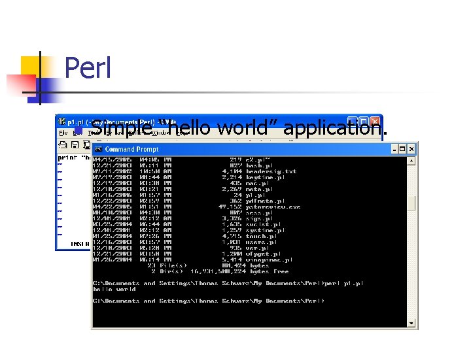
Task: Click the touch.pl file name in listing
Action: pyautogui.click(x=261, y=236)
